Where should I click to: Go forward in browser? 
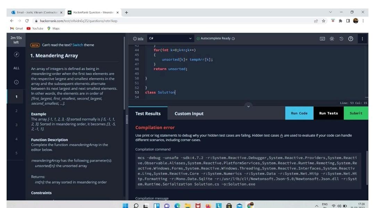click(19, 21)
